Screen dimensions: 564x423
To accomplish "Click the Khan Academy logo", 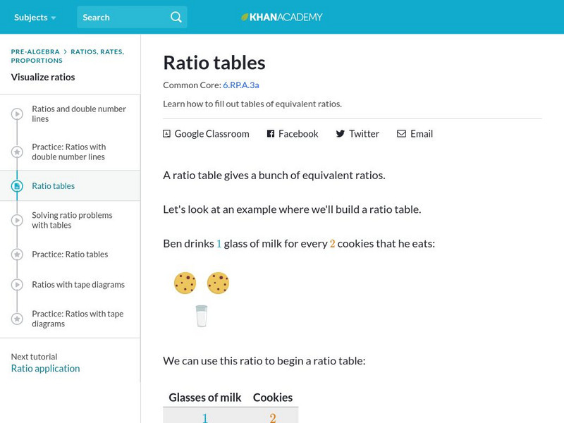I will 281,17.
